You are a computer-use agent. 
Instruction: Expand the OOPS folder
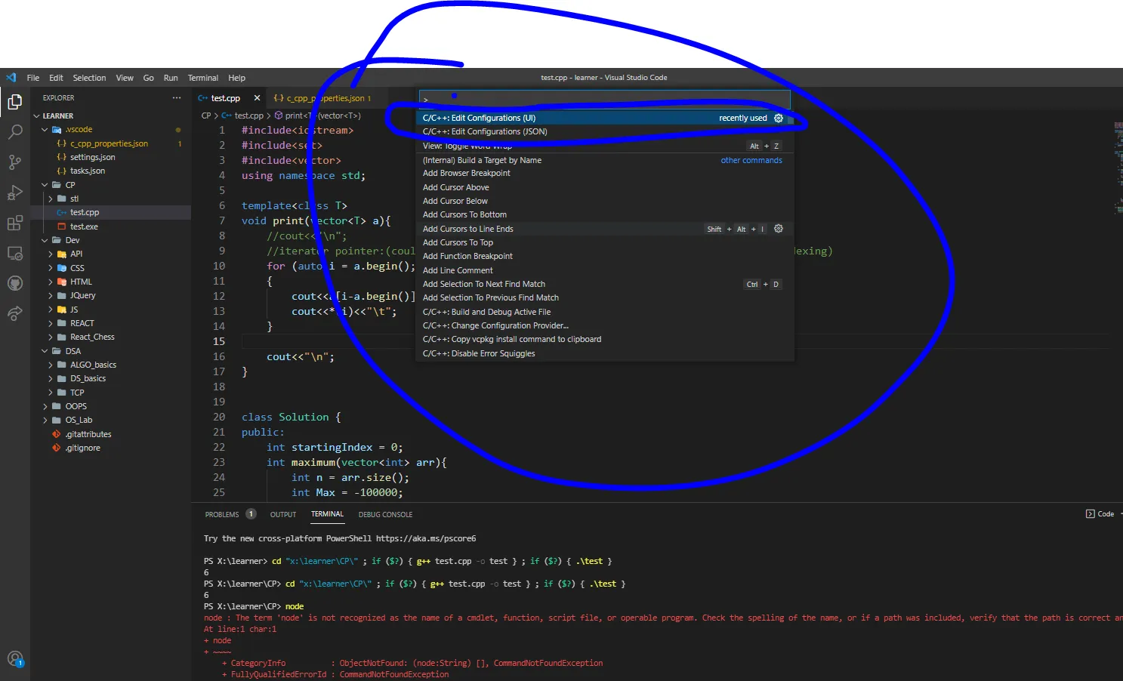click(110, 406)
